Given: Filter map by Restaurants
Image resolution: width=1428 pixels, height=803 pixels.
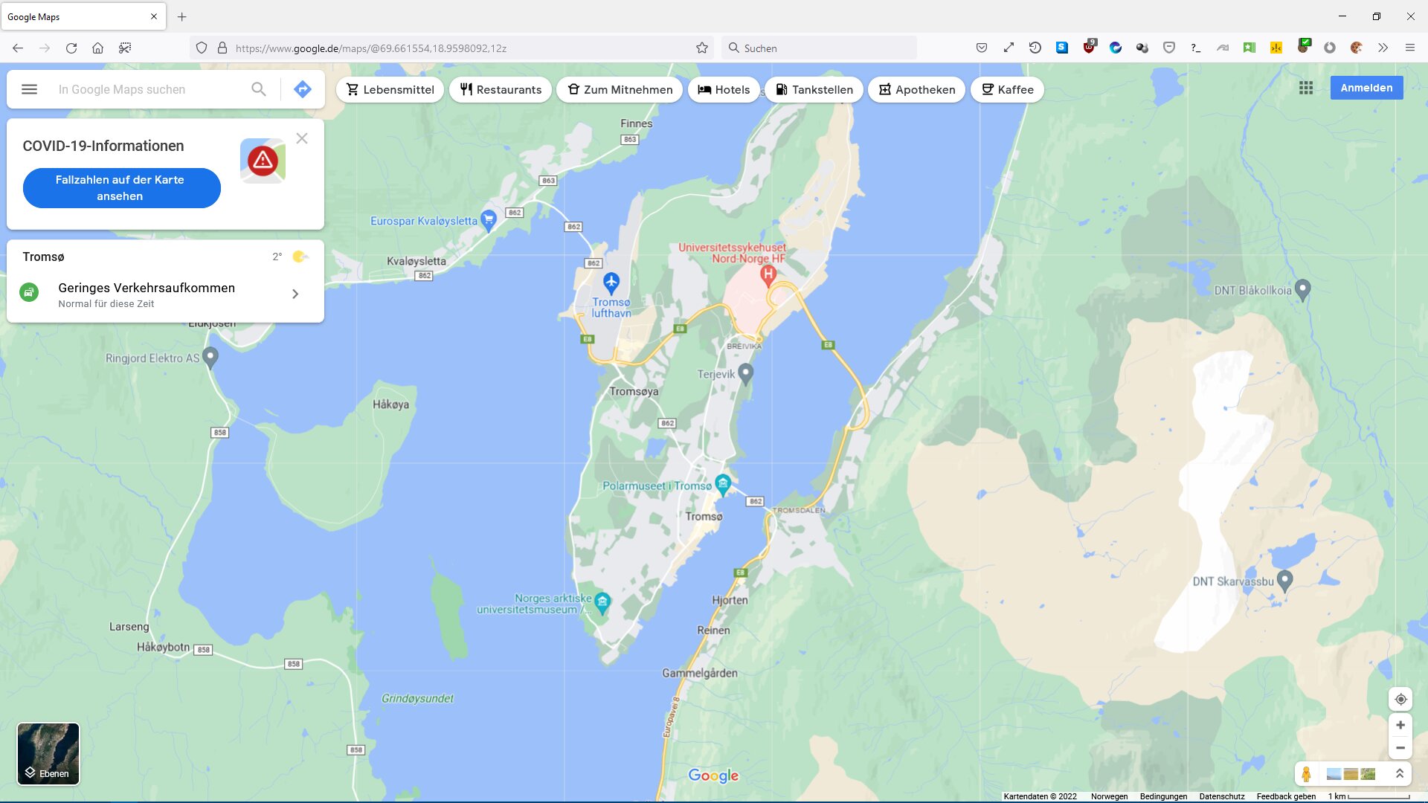Looking at the screenshot, I should point(501,89).
